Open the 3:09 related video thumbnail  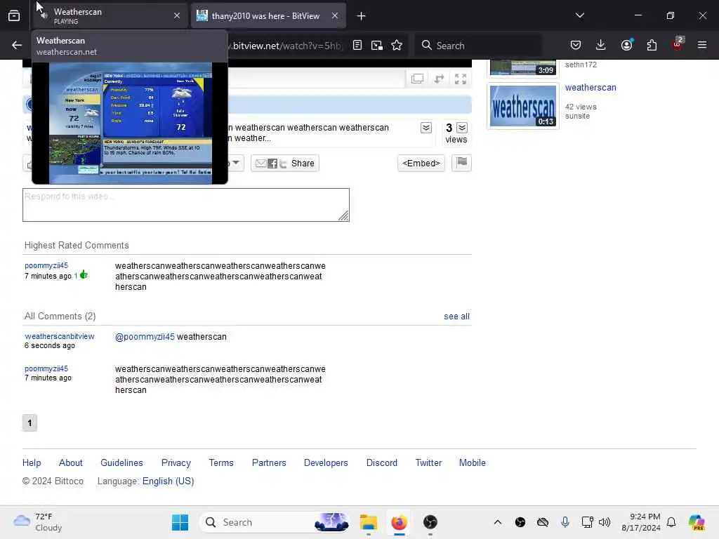point(522,68)
